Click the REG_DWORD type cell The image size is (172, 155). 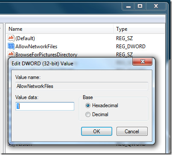pos(131,47)
